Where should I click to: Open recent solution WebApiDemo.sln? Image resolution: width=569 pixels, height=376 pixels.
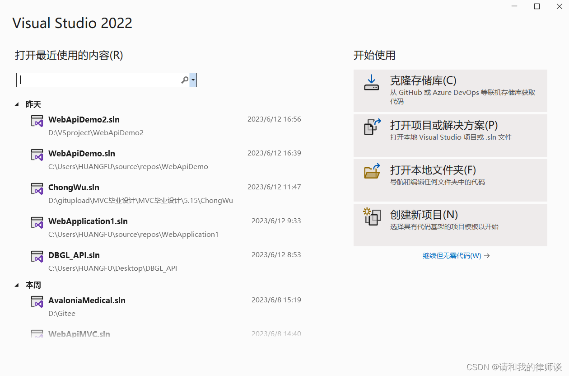coord(82,154)
